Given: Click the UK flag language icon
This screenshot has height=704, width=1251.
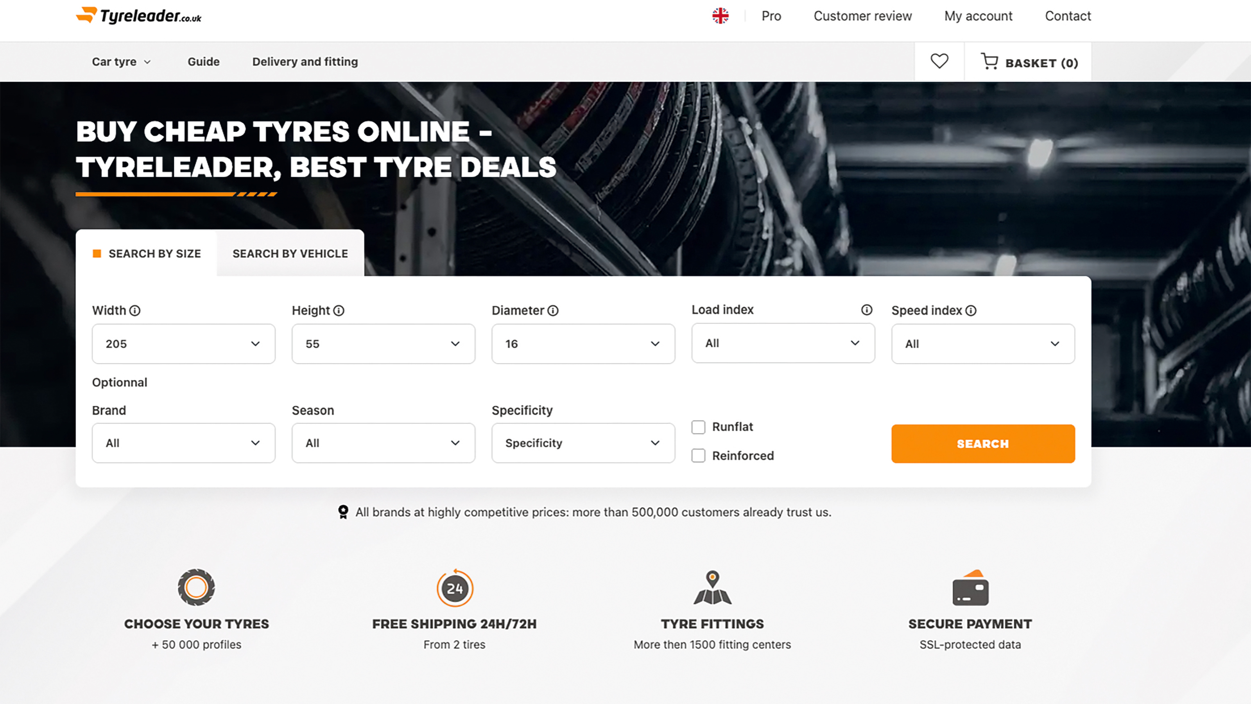Looking at the screenshot, I should tap(720, 16).
